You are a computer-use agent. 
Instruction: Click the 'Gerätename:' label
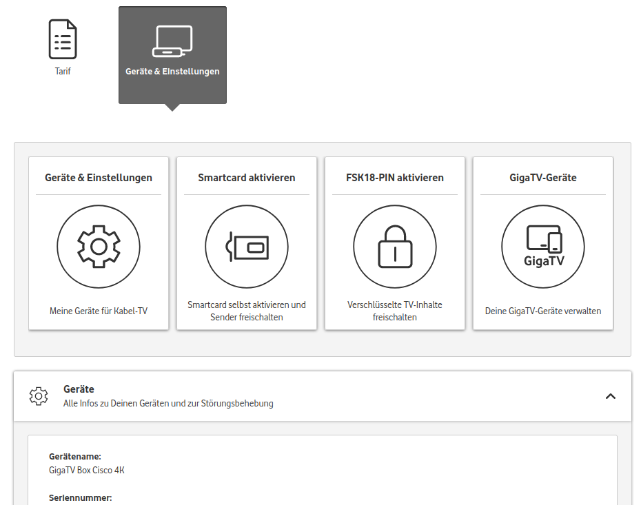point(75,456)
